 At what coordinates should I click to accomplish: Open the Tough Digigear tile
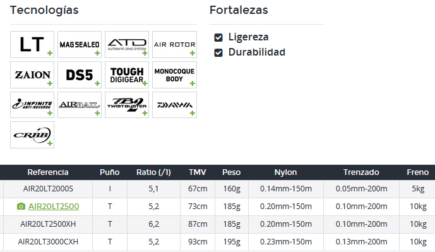click(127, 75)
